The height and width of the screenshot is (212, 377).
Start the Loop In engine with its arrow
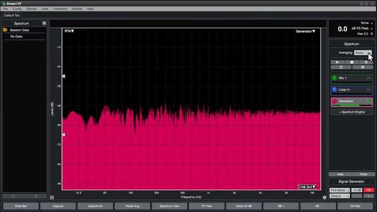[x=369, y=90]
